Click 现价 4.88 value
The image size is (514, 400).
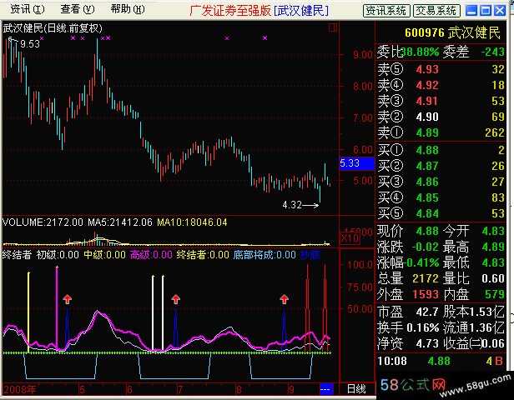427,231
